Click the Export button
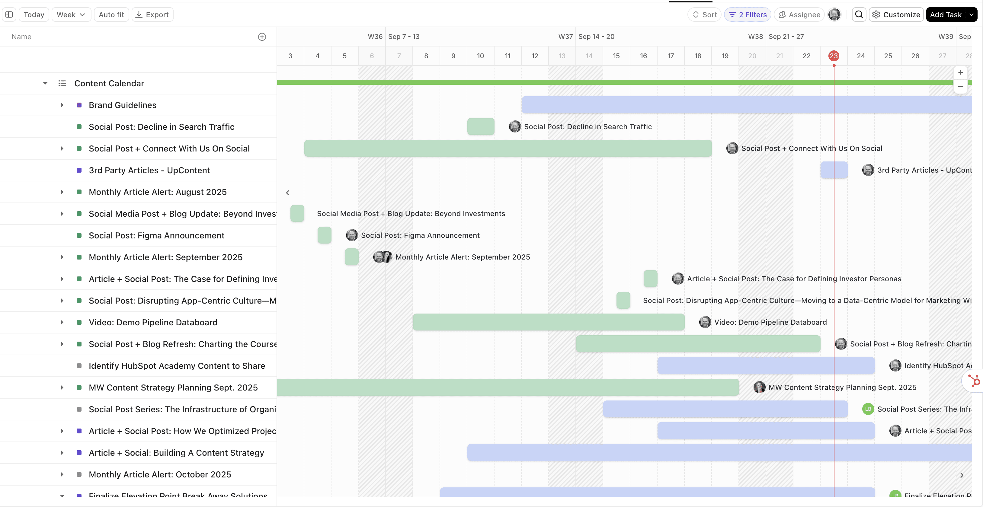Image resolution: width=983 pixels, height=507 pixels. tap(152, 14)
